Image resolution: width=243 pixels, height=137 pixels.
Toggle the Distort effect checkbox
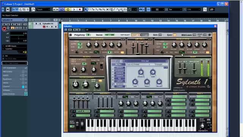click(113, 70)
